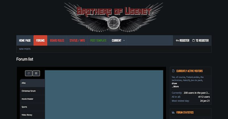The image size is (228, 119).
Task: Click the bar chart icon by Forum Statistics
Action: pos(173,112)
